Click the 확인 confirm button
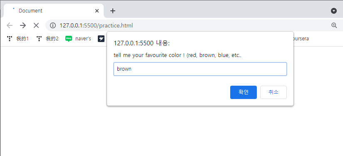The width and height of the screenshot is (343, 156). 243,92
